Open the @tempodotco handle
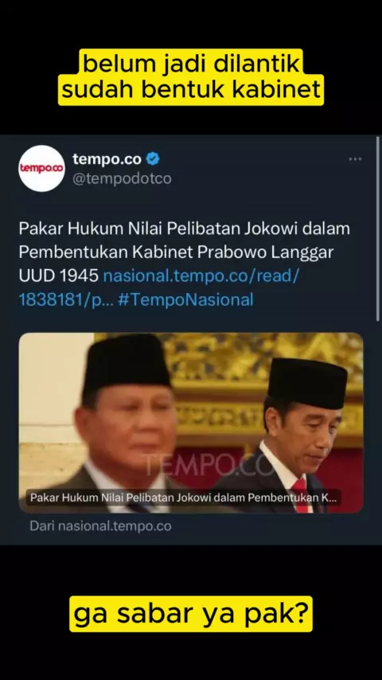The height and width of the screenshot is (680, 382). pyautogui.click(x=122, y=178)
